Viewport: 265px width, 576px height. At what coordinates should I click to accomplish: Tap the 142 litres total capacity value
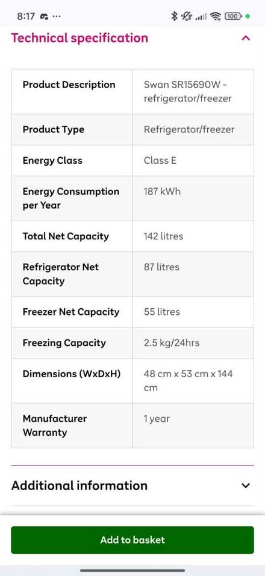163,236
